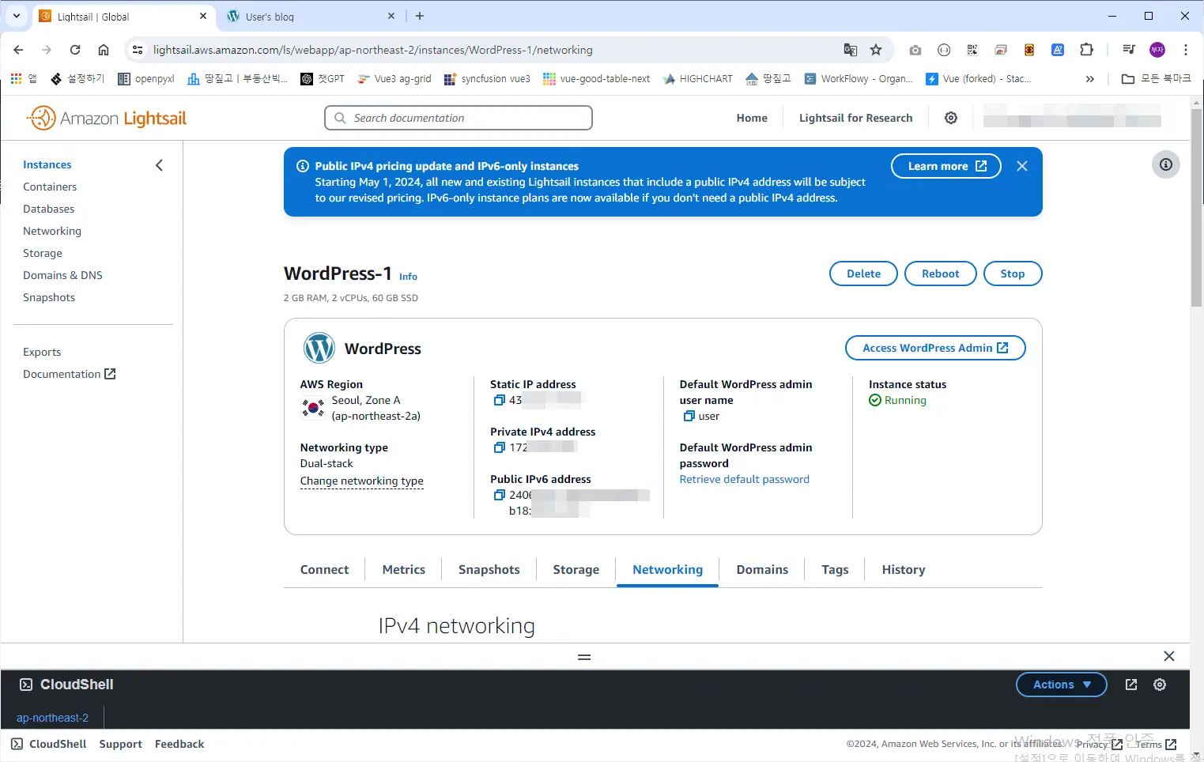Switch to the Snapshots tab
The image size is (1204, 762).
tap(489, 570)
